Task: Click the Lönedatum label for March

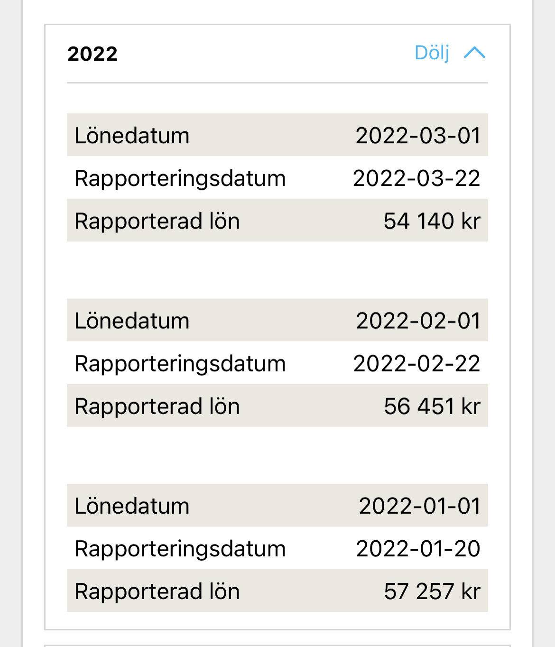Action: click(132, 136)
